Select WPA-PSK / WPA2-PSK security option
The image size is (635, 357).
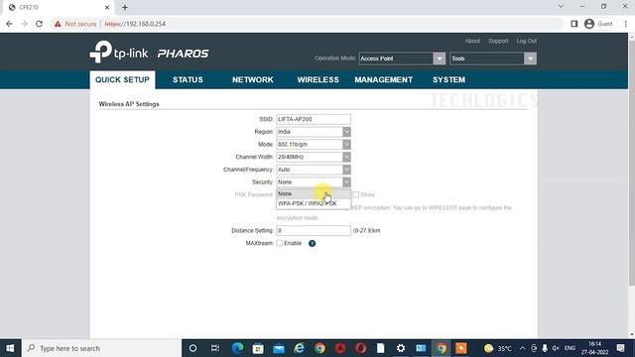(314, 203)
